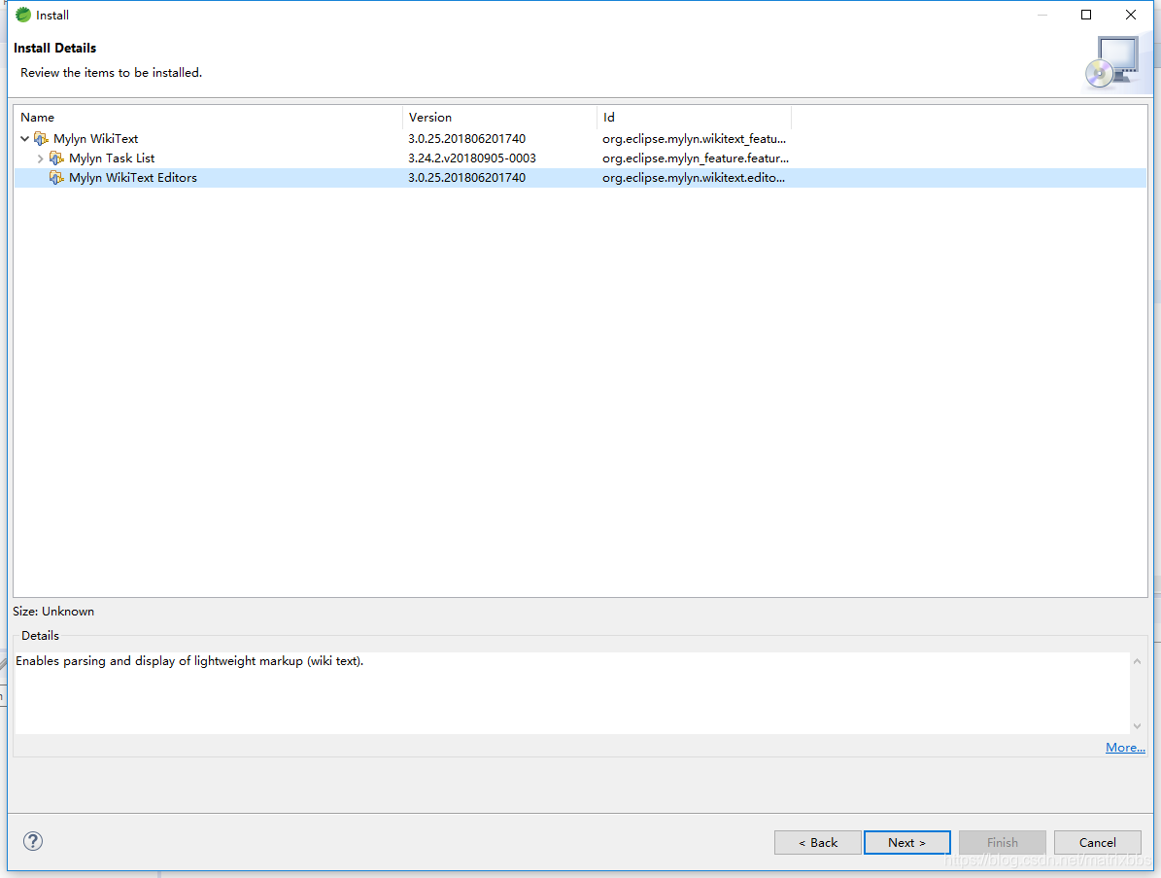Select the Mylyn Task List row
This screenshot has height=878, width=1161.
coord(580,158)
